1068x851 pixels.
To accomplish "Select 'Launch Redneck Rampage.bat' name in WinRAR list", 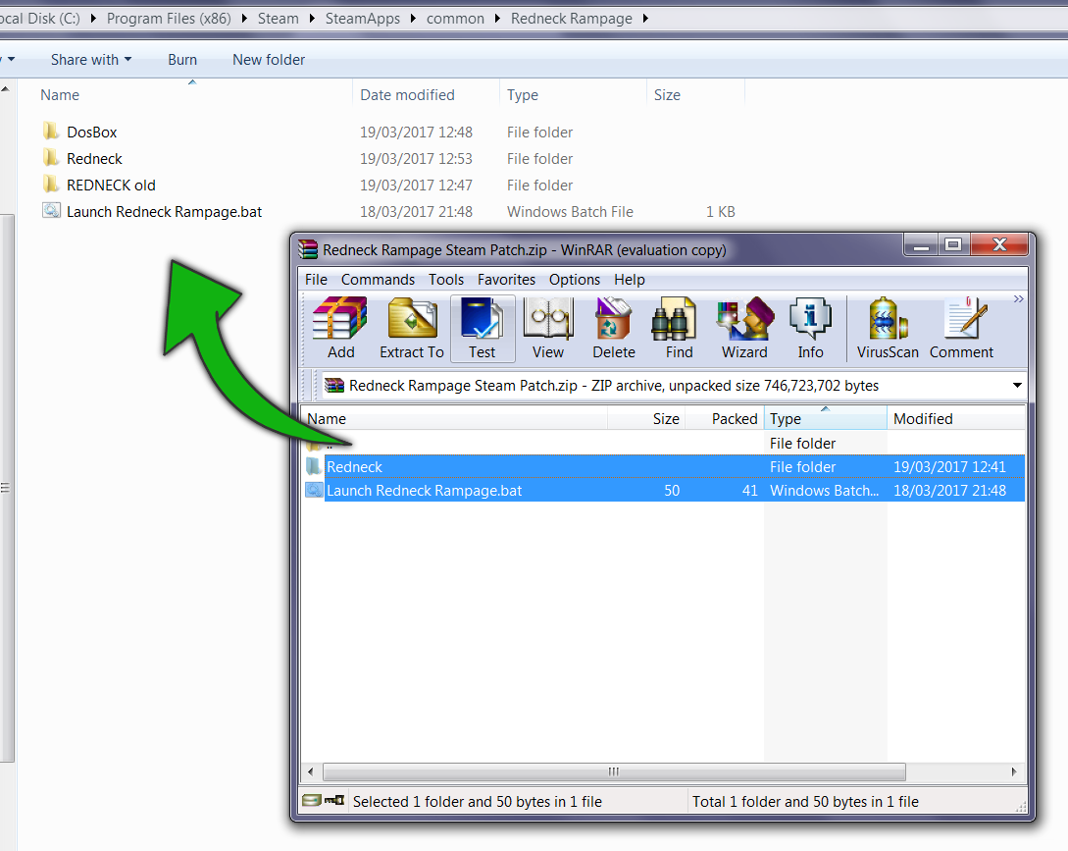I will [424, 490].
